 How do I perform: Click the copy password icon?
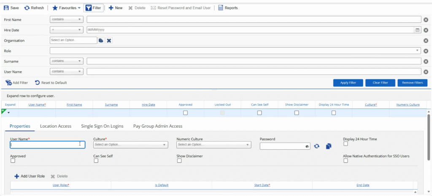point(329,146)
